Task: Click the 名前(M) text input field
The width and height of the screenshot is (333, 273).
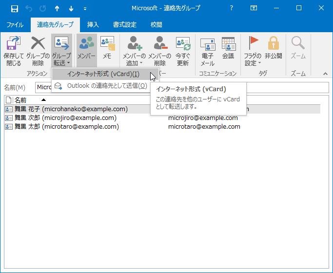Action: click(x=182, y=87)
